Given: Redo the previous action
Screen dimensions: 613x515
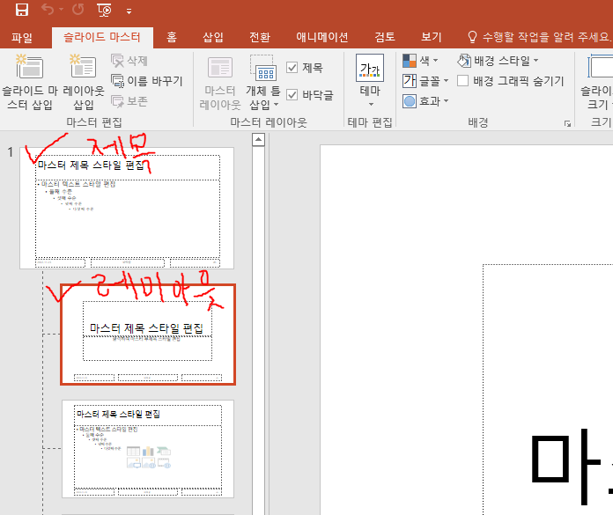Looking at the screenshot, I should click(78, 10).
